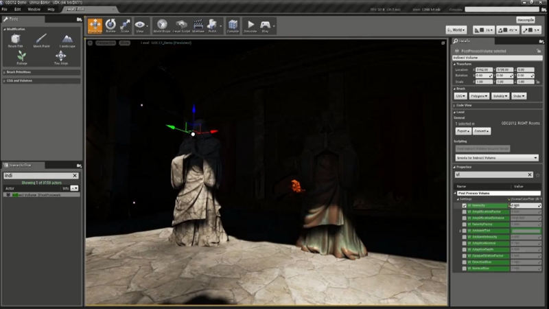The height and width of the screenshot is (309, 549).
Task: Enable the VI AmbientTint checkbox
Action: coord(465,231)
